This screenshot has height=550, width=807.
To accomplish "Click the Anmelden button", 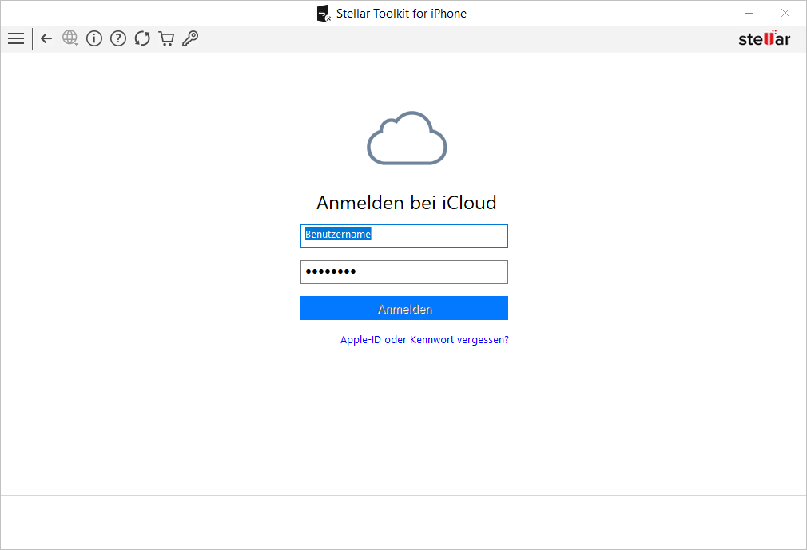I will pyautogui.click(x=404, y=308).
